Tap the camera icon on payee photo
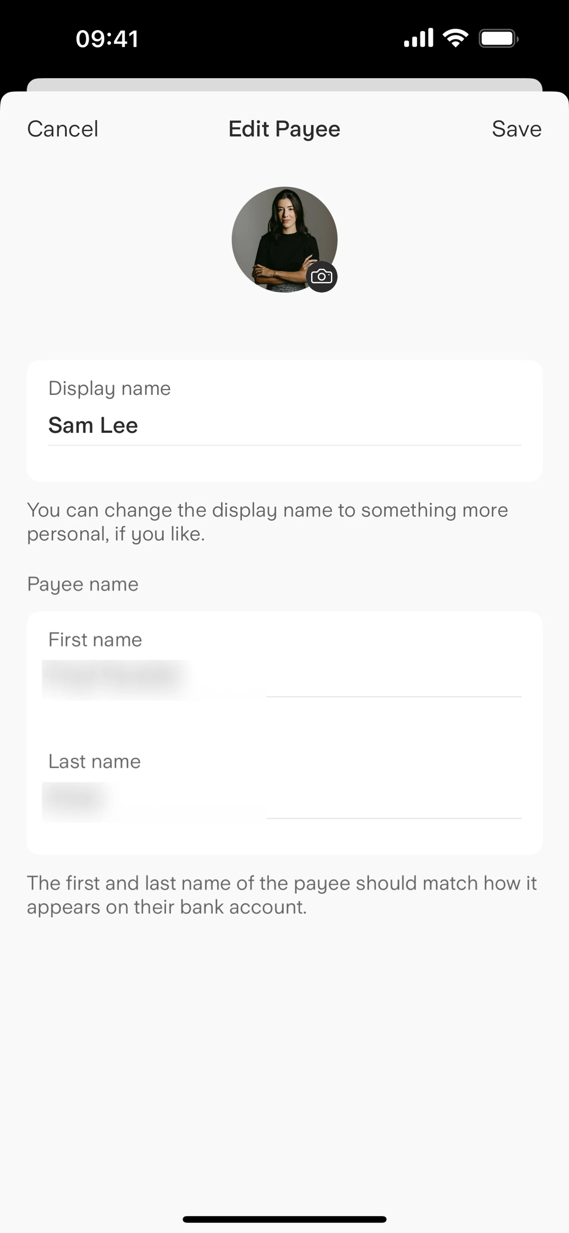 (x=322, y=277)
